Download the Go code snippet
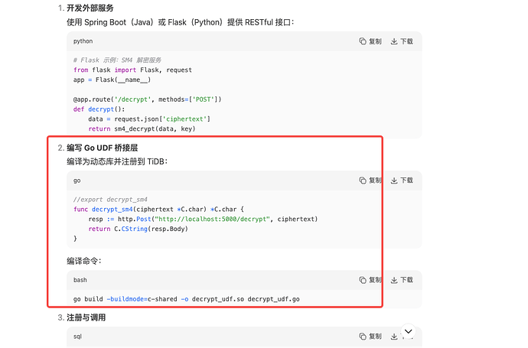 (402, 181)
